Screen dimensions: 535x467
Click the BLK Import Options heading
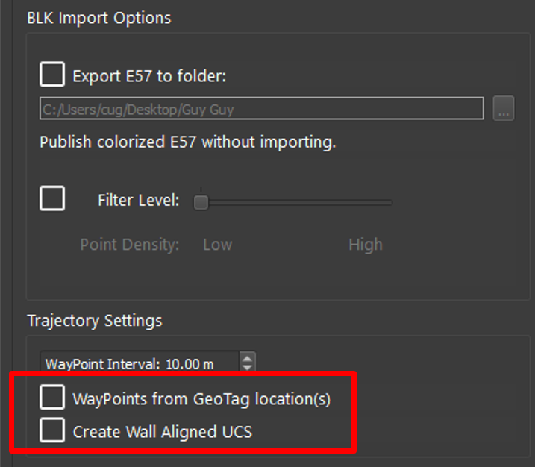click(99, 17)
